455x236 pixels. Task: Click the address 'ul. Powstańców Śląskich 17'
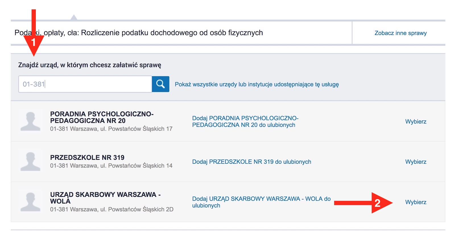pos(136,129)
